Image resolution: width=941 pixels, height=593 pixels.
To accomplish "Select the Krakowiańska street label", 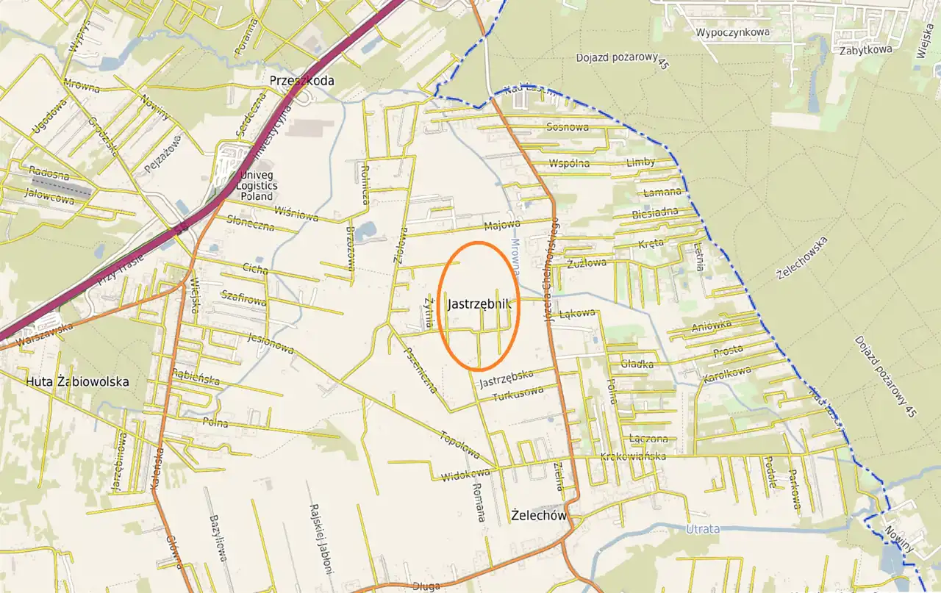I will pos(632,456).
